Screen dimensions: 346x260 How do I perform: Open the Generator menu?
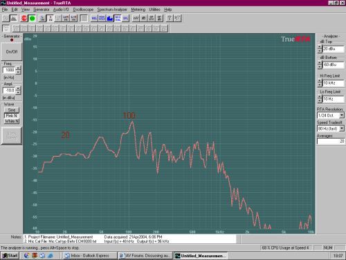click(42, 10)
